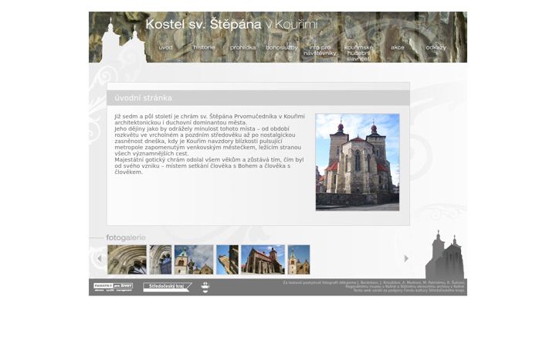Click the Středočeský kraj logo
This screenshot has height=348, width=556.
[x=168, y=287]
